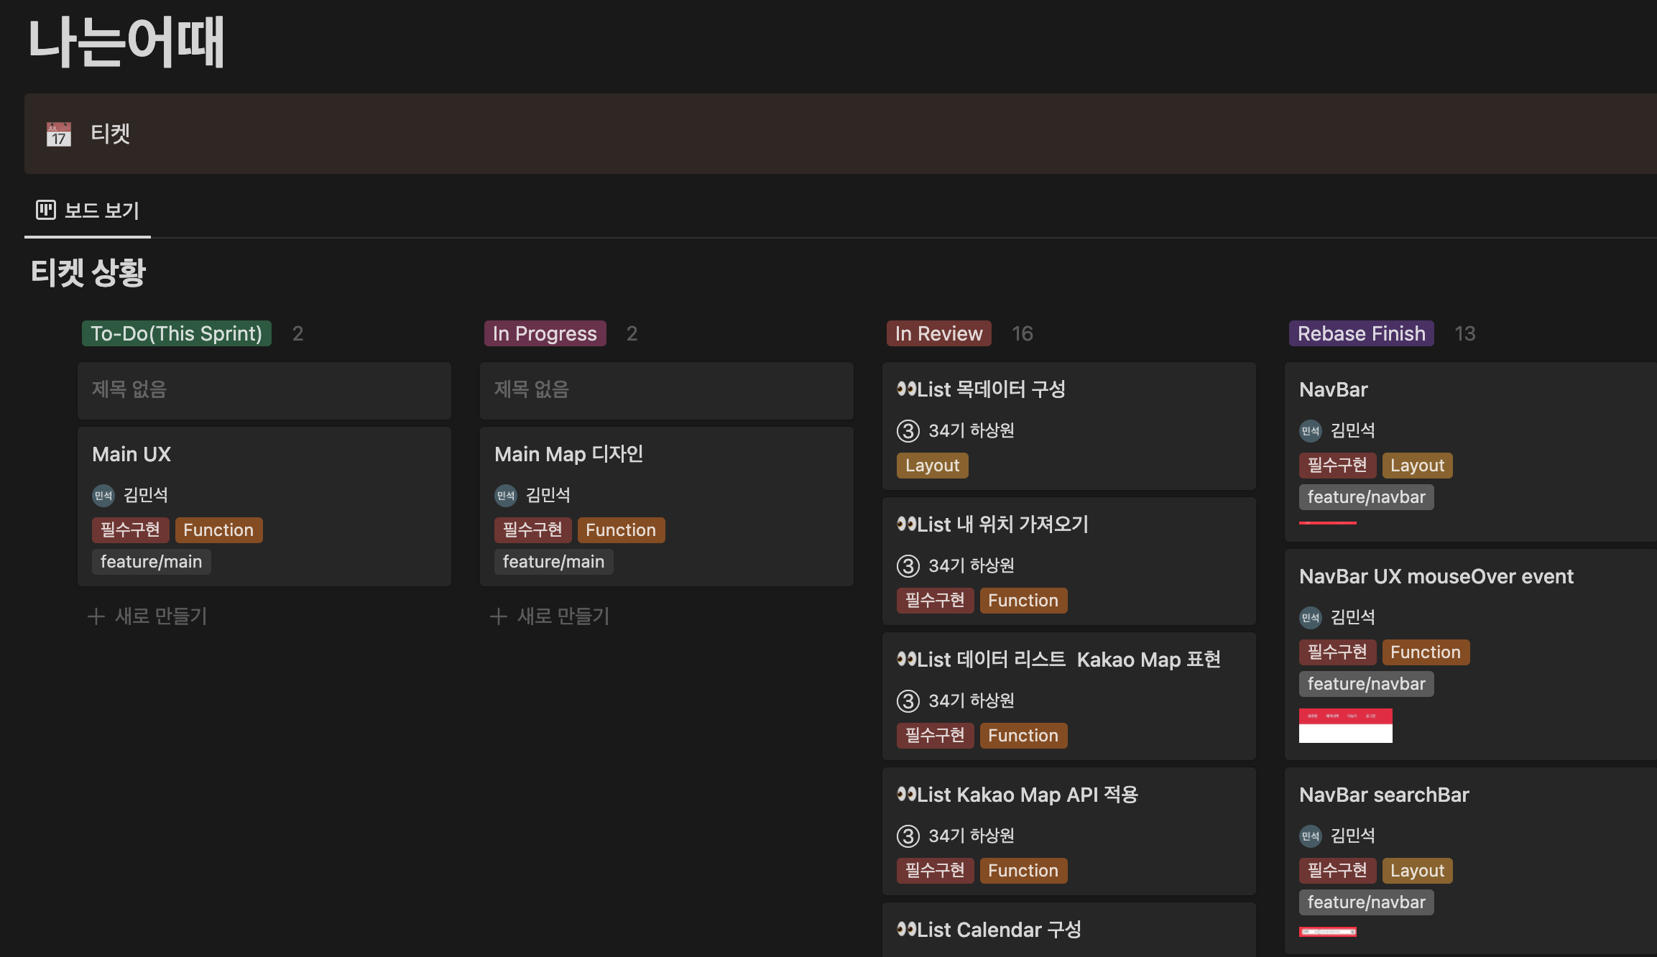Select the Rebase Finish column label
1657x957 pixels.
(1361, 333)
